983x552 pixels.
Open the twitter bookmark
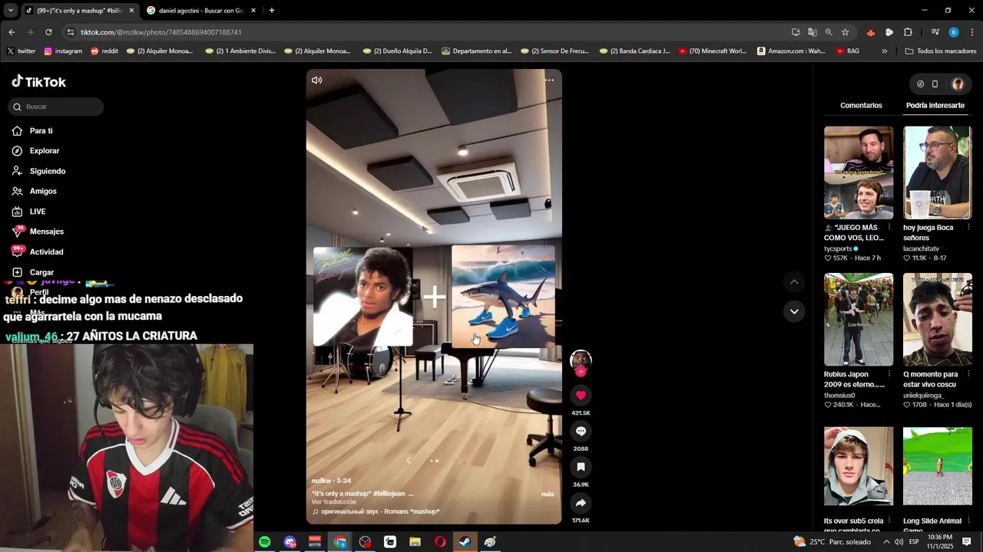pyautogui.click(x=22, y=51)
